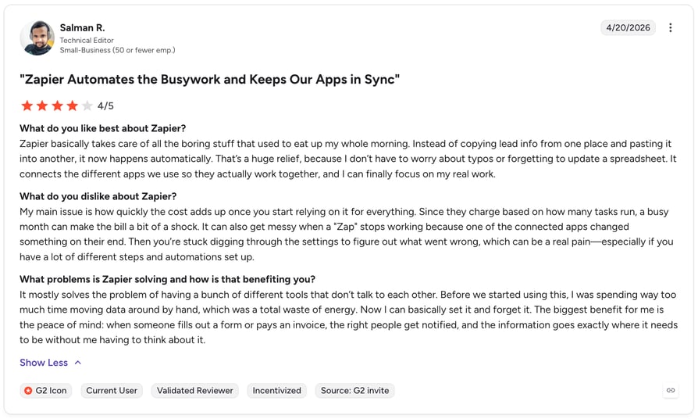This screenshot has width=698, height=419.
Task: Click the G2 Icon badge label
Action: click(x=52, y=391)
